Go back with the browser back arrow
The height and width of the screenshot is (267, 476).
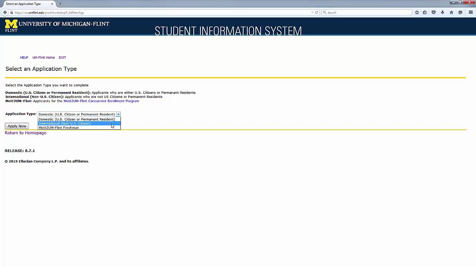tap(5, 12)
